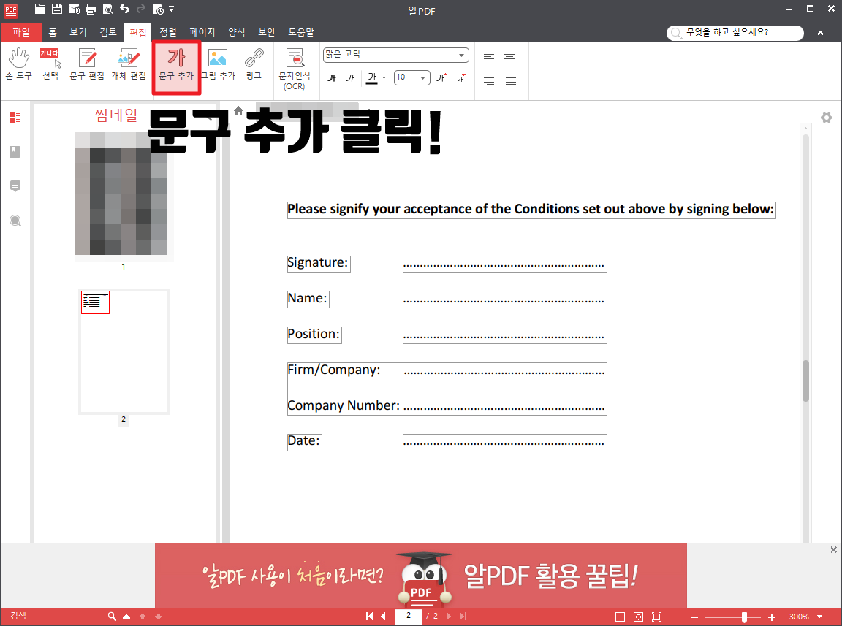This screenshot has height=626, width=842.
Task: Justify text alignment
Action: pyautogui.click(x=511, y=81)
